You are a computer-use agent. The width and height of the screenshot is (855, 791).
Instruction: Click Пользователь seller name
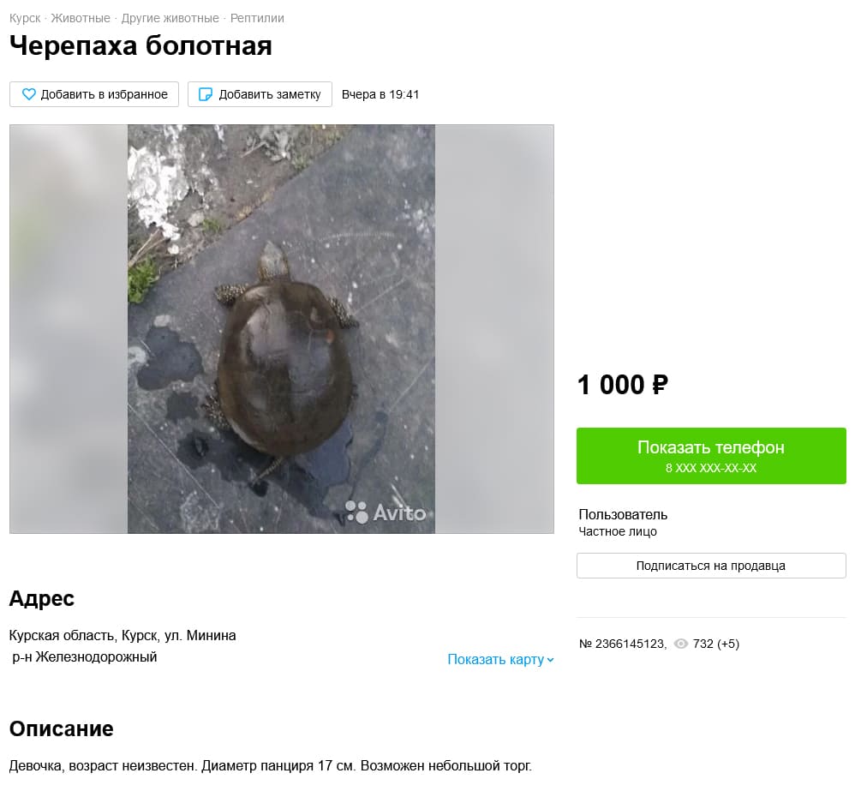point(623,514)
